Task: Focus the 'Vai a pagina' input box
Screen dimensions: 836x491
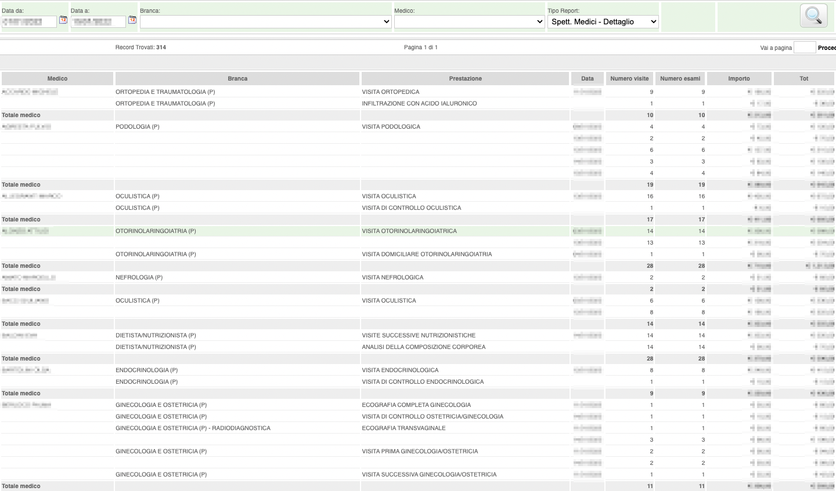Action: [804, 48]
